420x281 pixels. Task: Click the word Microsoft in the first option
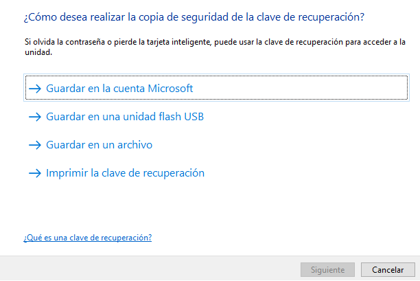coord(170,89)
